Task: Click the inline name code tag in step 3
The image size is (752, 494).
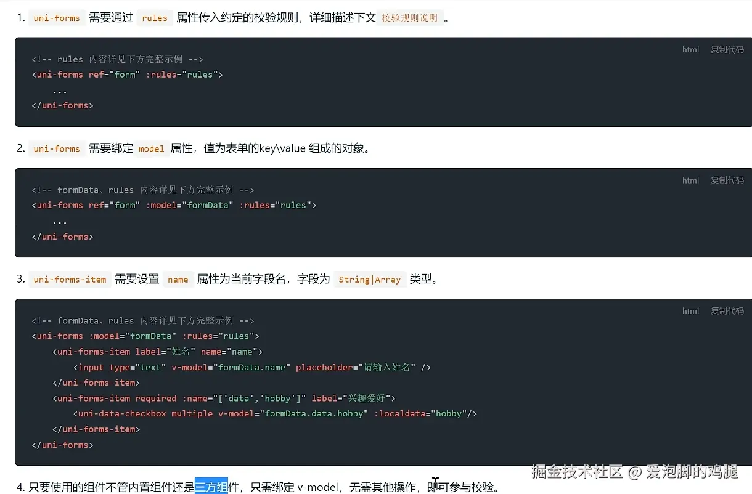Action: 178,279
